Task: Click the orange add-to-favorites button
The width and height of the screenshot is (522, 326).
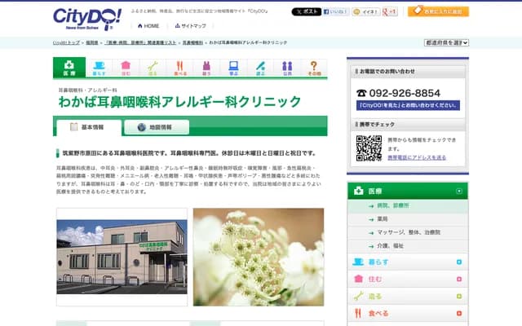Action: pyautogui.click(x=438, y=11)
